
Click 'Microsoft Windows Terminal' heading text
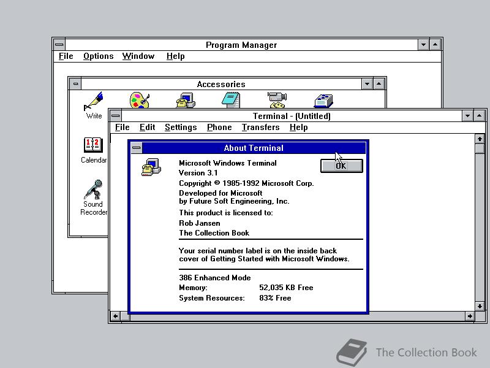tap(227, 163)
